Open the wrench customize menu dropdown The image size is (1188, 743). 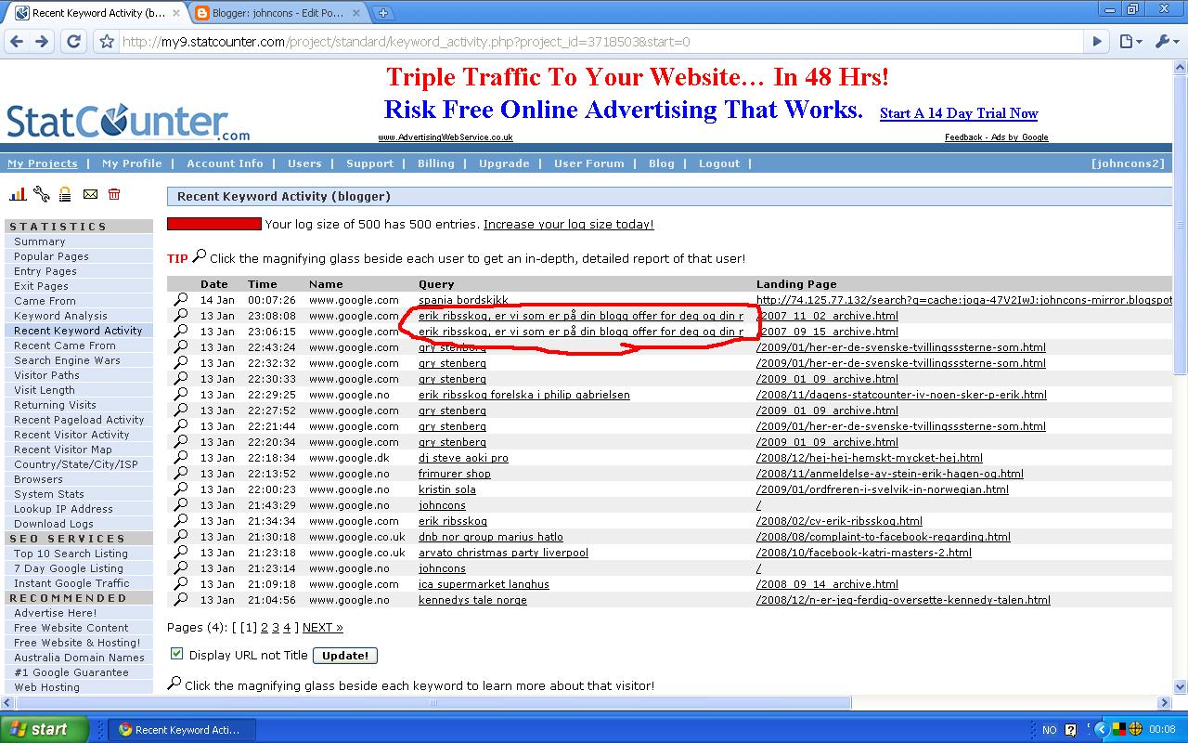pyautogui.click(x=1166, y=42)
